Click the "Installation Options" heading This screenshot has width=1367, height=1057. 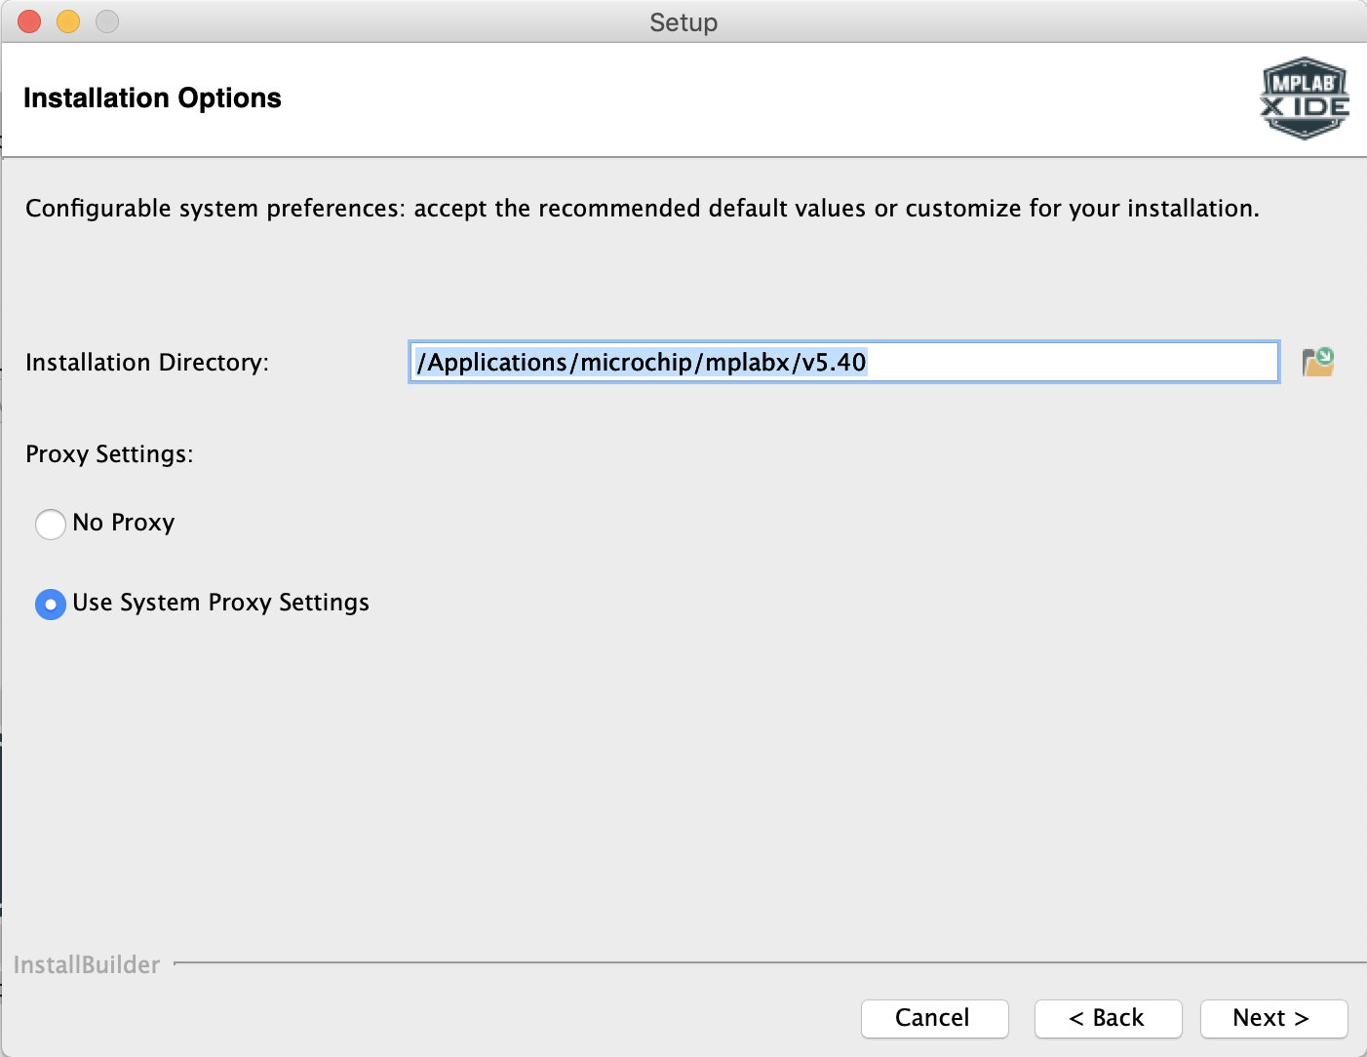[152, 98]
